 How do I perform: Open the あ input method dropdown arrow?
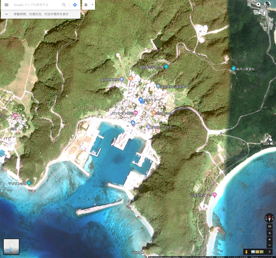[92, 5]
